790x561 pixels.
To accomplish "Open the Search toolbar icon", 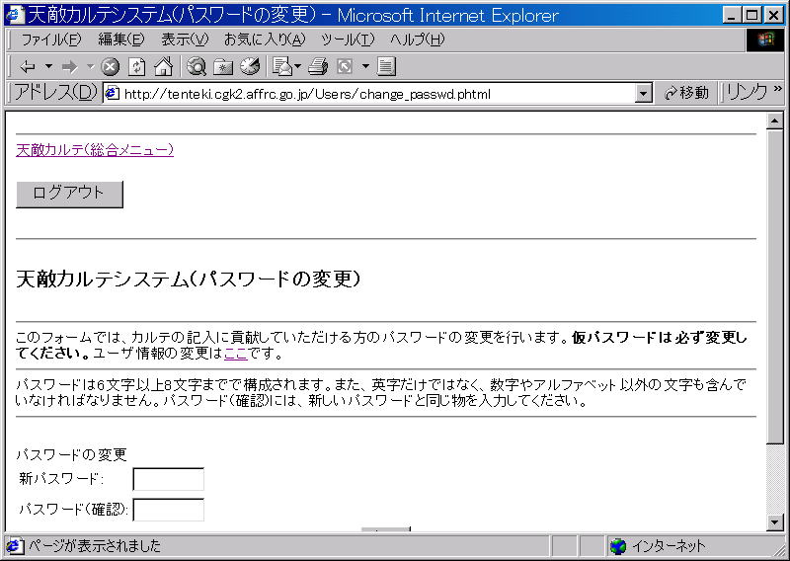I will click(x=197, y=67).
